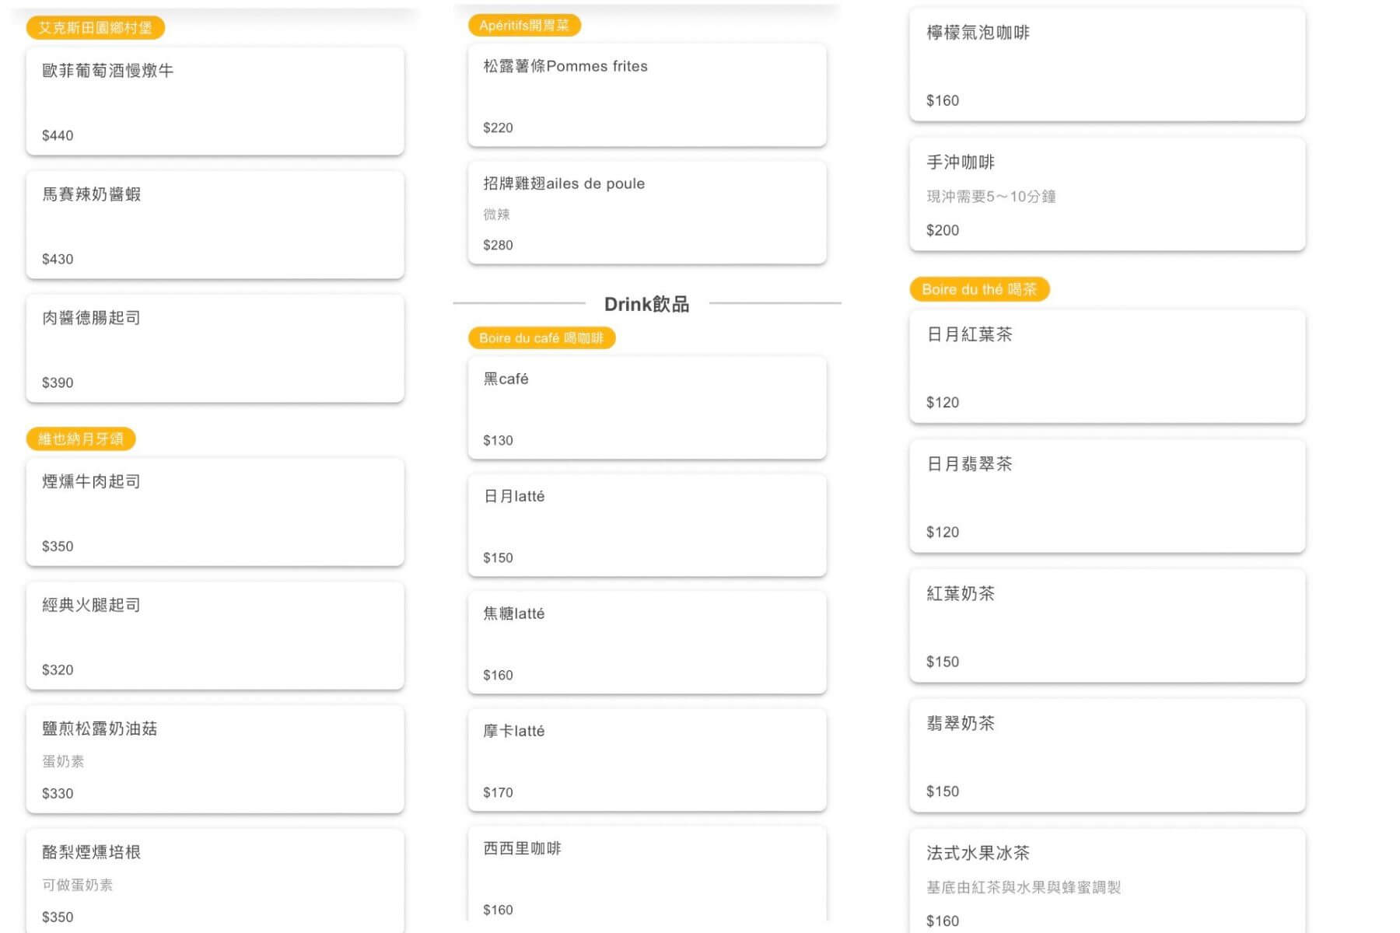Viewport: 1400px width, 933px height.
Task: Select the 歐菲葡萄酒慢燉牛 menu card
Action: [215, 101]
